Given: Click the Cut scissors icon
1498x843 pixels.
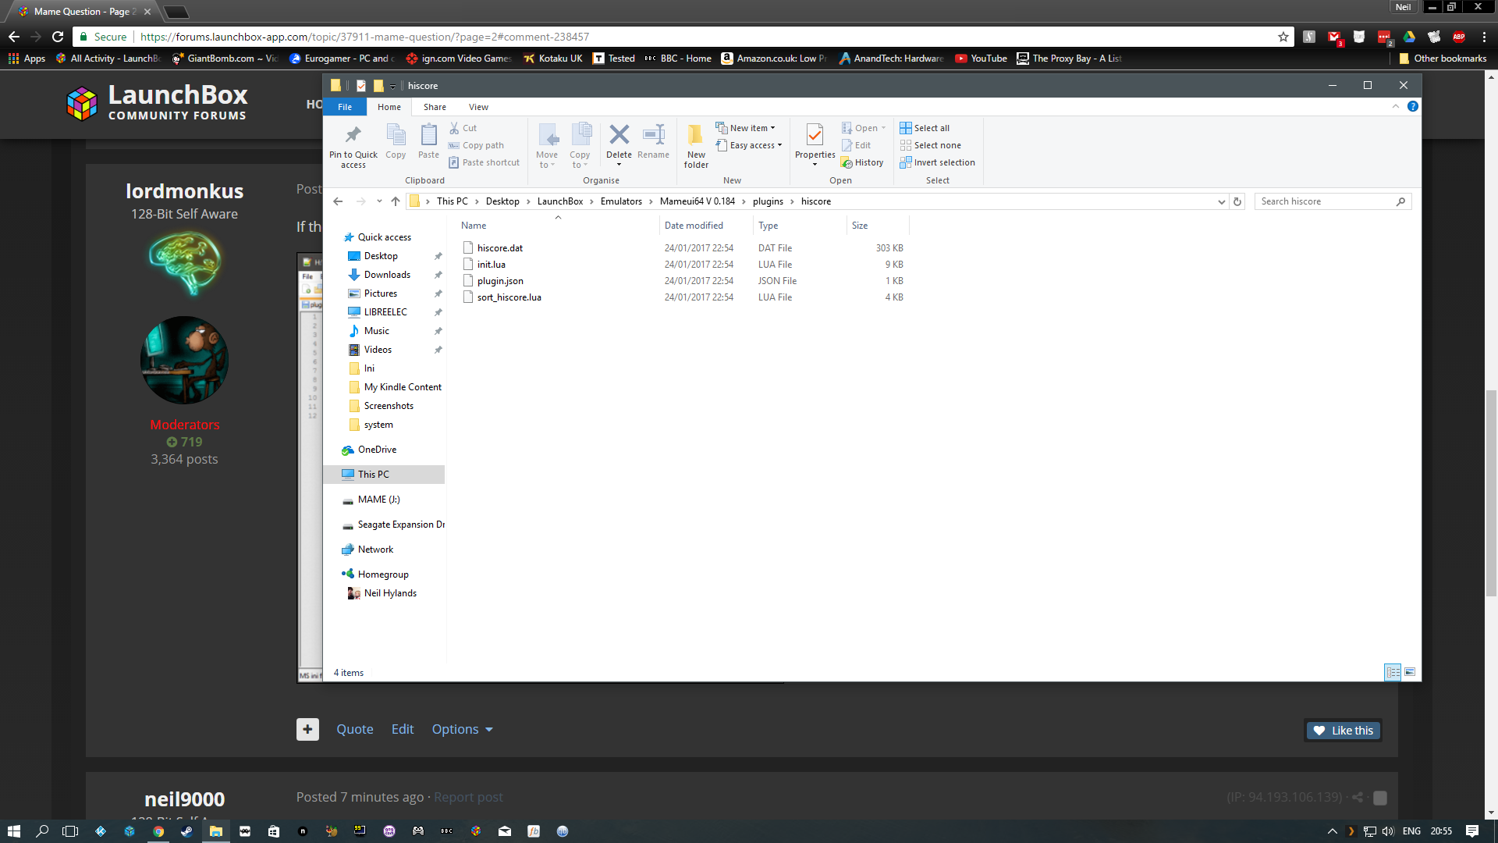Looking at the screenshot, I should [x=454, y=128].
